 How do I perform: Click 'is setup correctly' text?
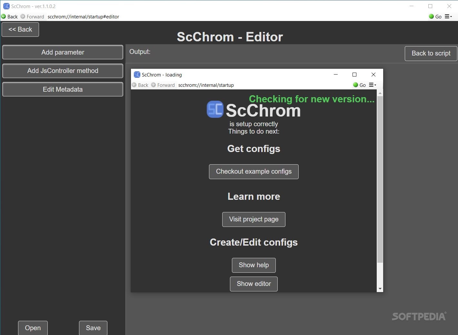(x=254, y=124)
